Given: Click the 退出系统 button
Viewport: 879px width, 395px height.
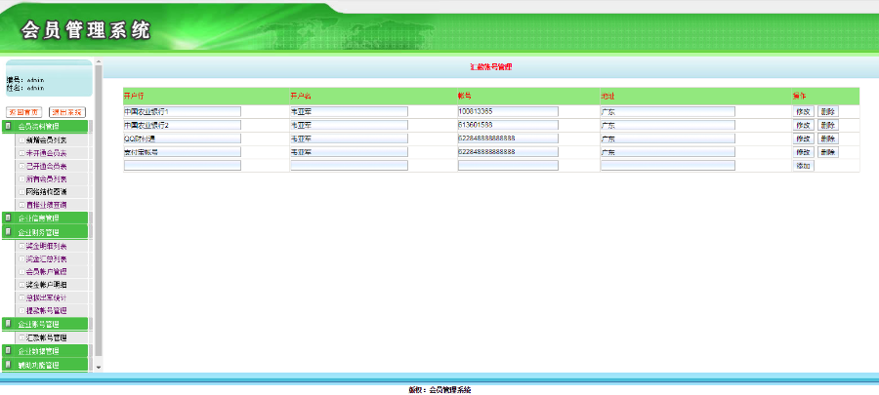Looking at the screenshot, I should pyautogui.click(x=67, y=112).
